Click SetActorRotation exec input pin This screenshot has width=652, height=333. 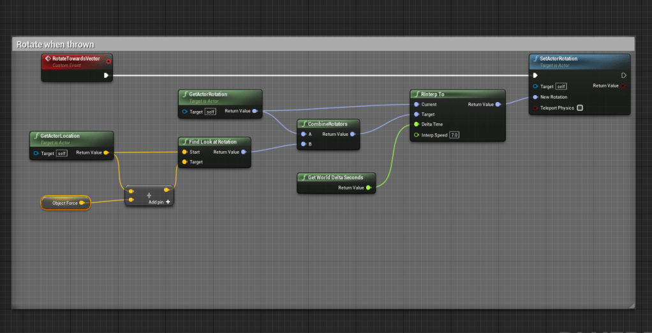pos(535,75)
